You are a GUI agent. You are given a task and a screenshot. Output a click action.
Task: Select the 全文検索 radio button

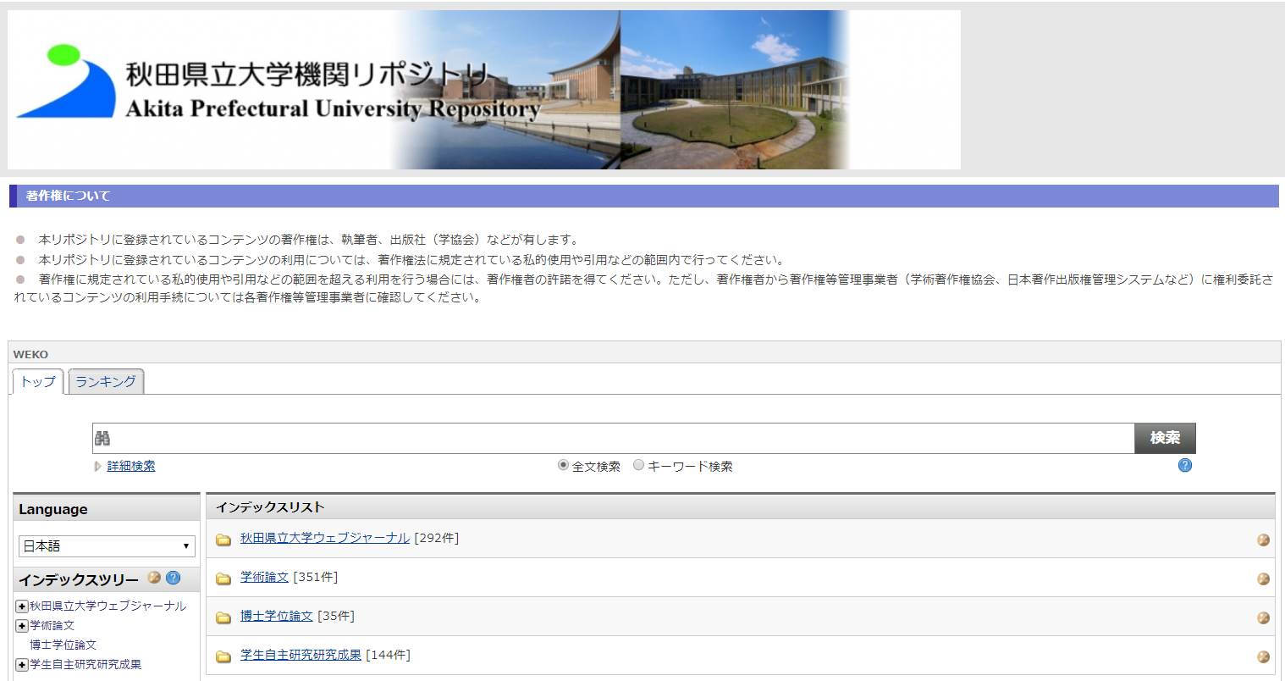(x=563, y=465)
